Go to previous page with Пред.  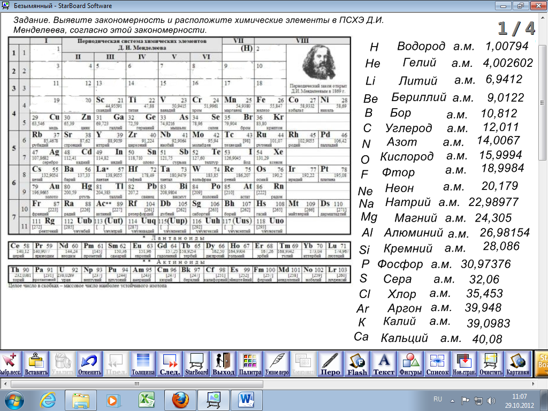tap(116, 364)
